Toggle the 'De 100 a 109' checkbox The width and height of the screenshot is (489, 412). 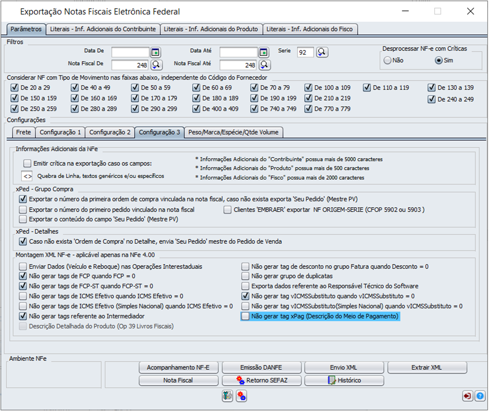pos(308,87)
